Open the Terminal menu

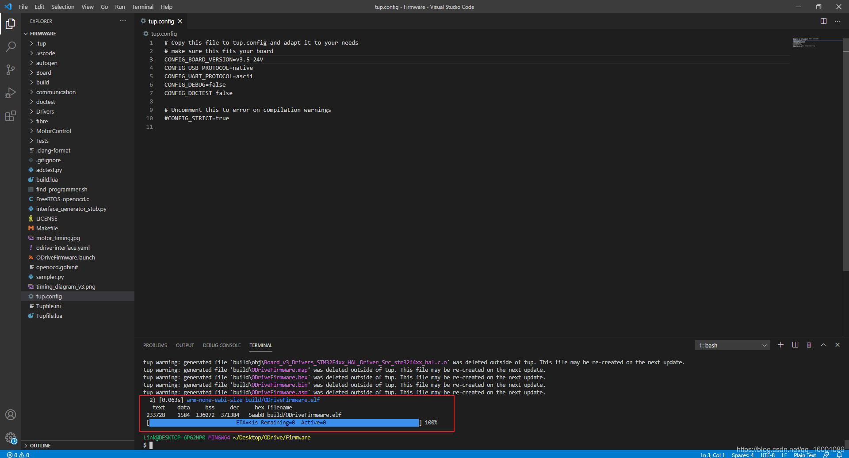coord(143,7)
